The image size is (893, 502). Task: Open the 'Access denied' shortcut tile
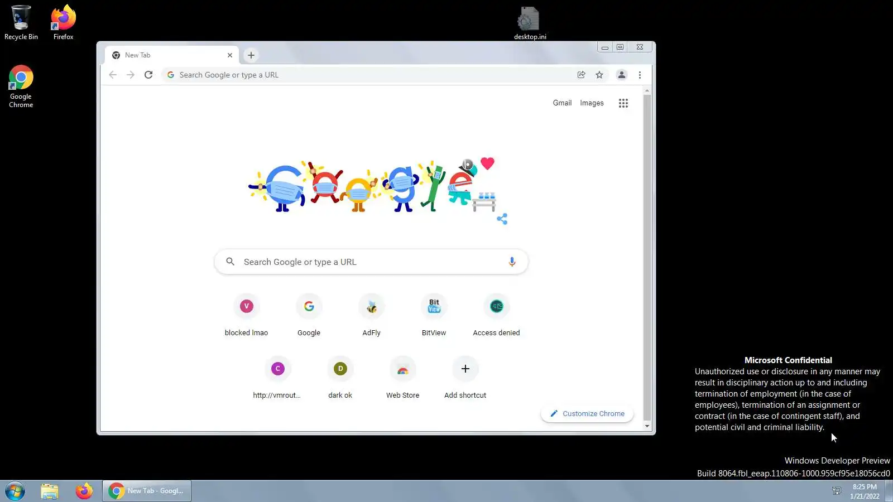pyautogui.click(x=496, y=316)
